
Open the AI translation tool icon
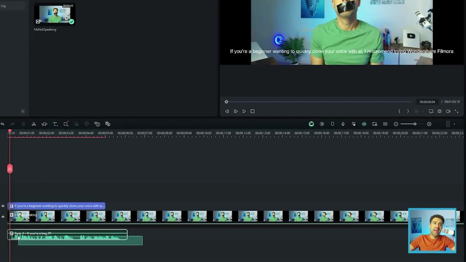108,124
